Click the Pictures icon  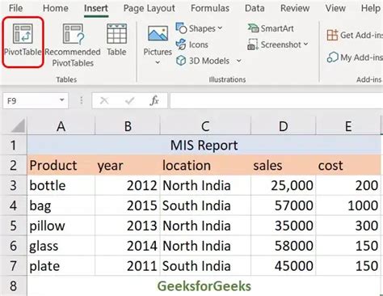coord(158,33)
